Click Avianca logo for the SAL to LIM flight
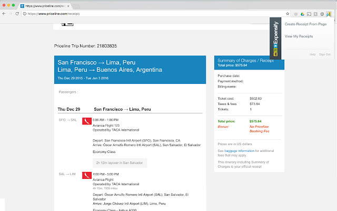This screenshot has width=337, height=211. coord(87,175)
